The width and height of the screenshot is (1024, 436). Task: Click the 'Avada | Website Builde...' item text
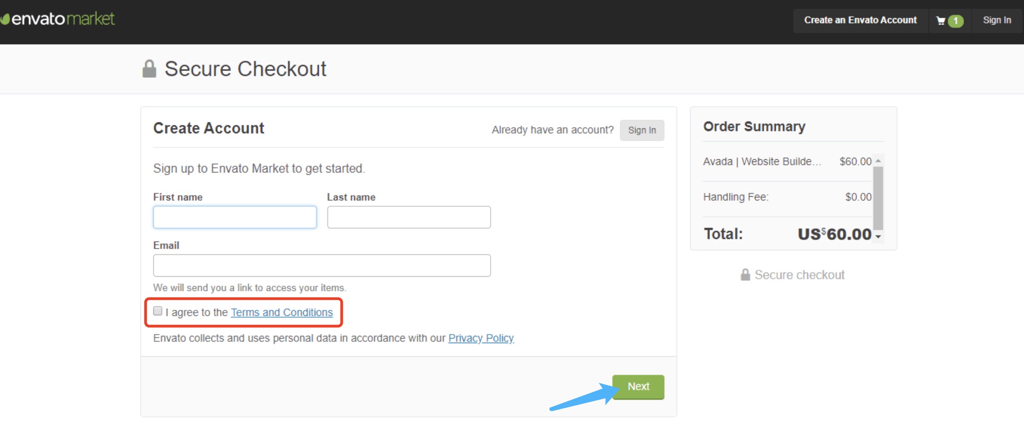(x=762, y=162)
